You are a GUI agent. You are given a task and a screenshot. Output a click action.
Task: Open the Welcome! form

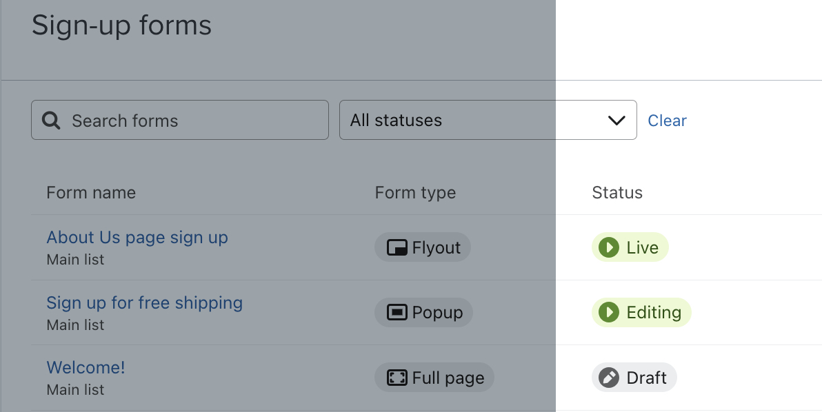click(x=86, y=368)
